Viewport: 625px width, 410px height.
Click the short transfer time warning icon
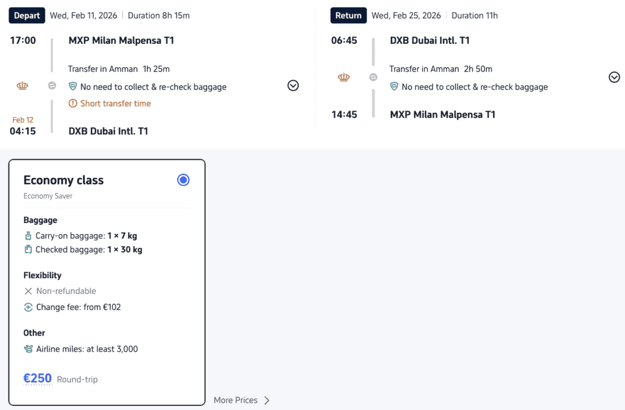(x=73, y=103)
